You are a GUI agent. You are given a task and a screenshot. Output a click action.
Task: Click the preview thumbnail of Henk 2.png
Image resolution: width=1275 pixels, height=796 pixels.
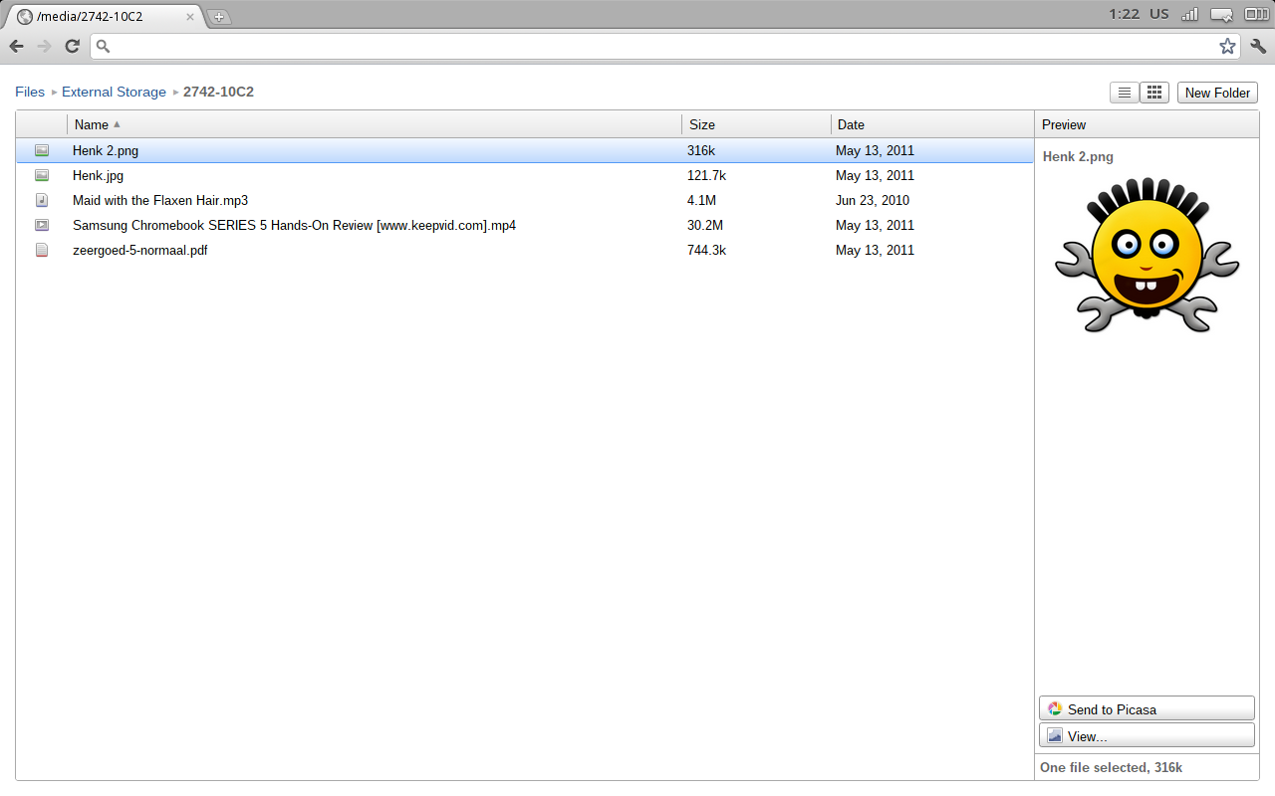[x=1147, y=256]
